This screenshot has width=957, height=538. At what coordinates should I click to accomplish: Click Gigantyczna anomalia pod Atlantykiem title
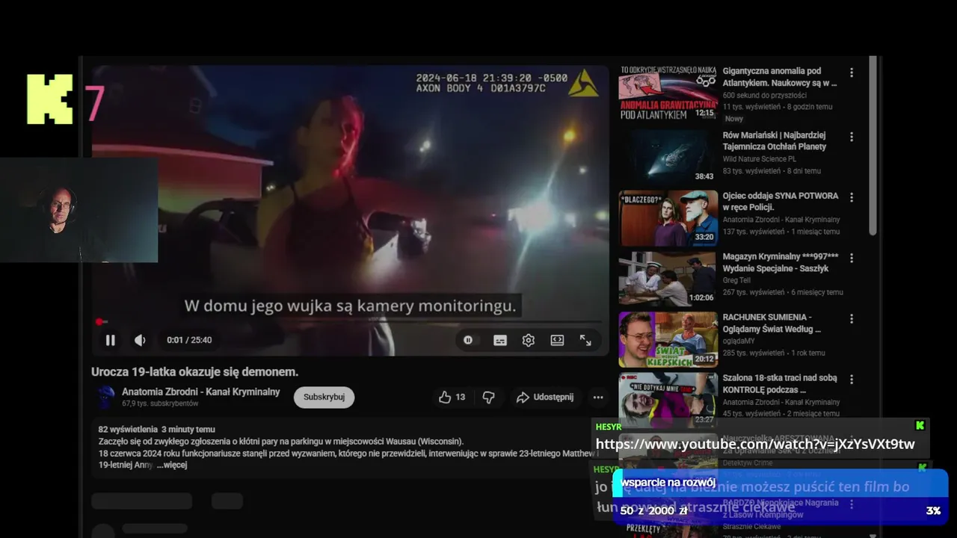(x=780, y=77)
